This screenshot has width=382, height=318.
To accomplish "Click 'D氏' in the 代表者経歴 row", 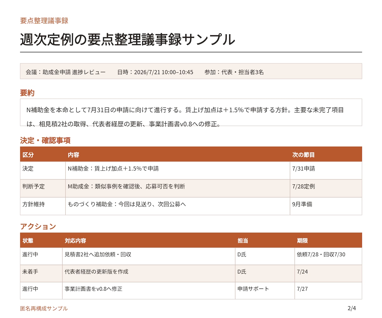I will [242, 272].
